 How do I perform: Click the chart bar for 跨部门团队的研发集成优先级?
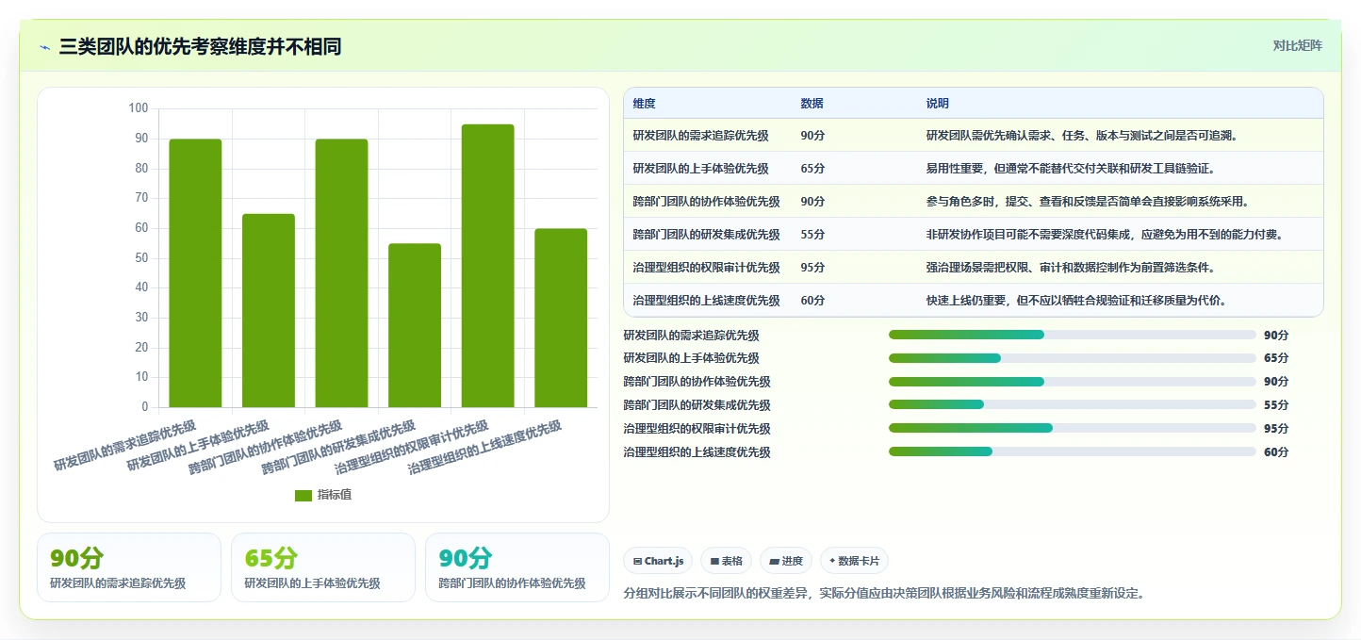point(415,325)
